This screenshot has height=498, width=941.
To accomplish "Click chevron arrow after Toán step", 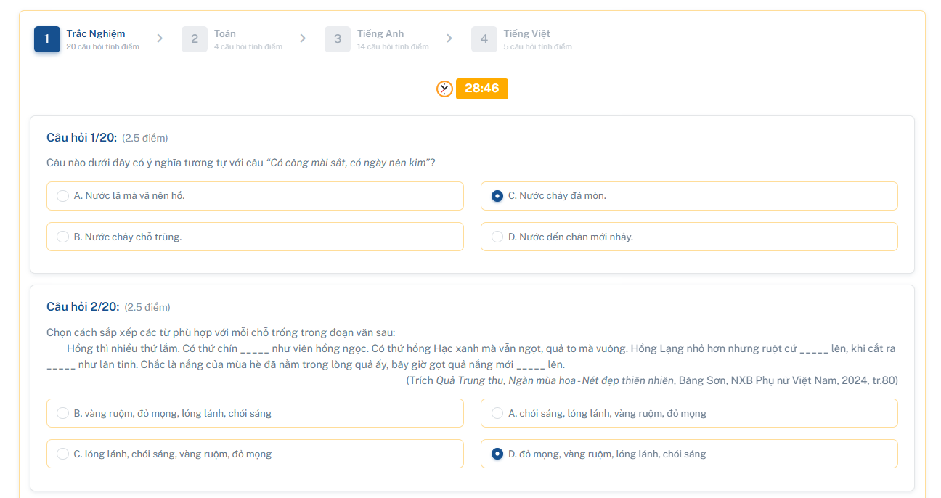I will [x=303, y=38].
